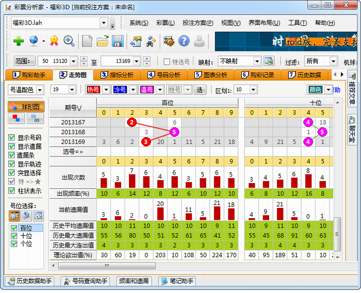
Task: Toggle 遗漏条 checkbox
Action: click(x=11, y=155)
